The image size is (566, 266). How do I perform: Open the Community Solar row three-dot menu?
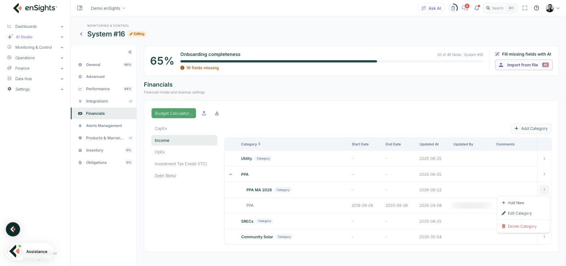[x=544, y=237]
